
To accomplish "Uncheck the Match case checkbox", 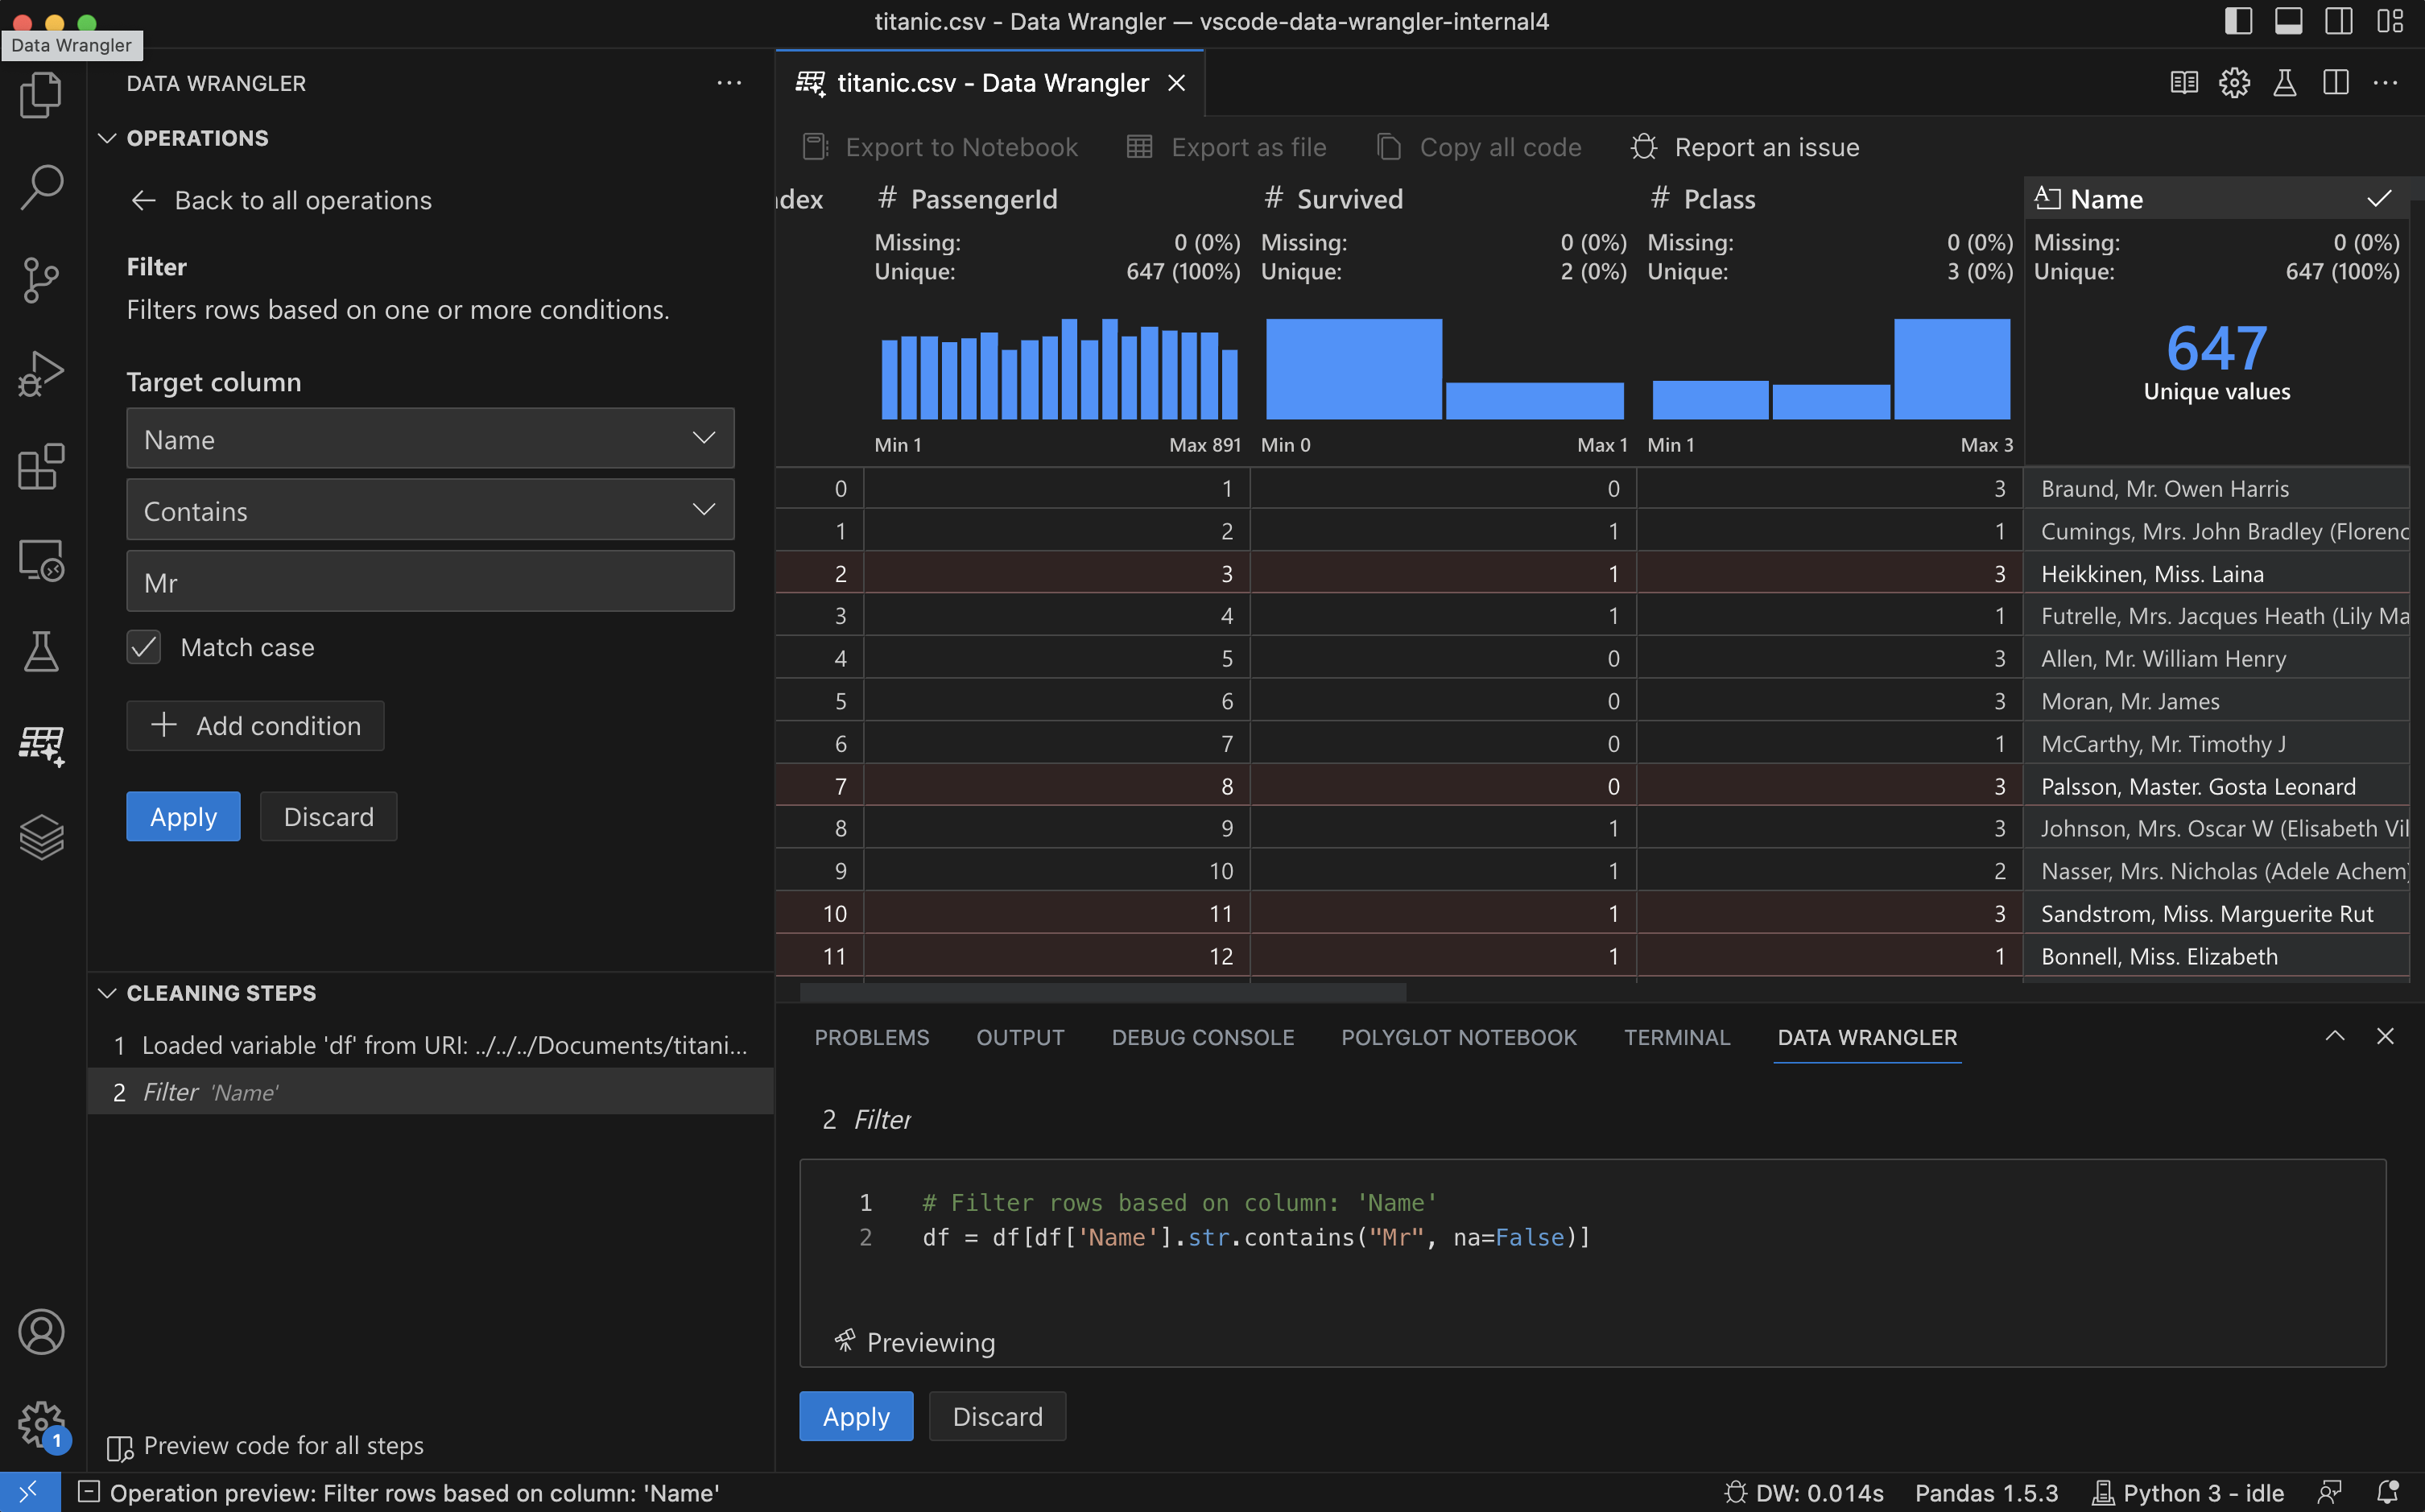I will tap(143, 647).
